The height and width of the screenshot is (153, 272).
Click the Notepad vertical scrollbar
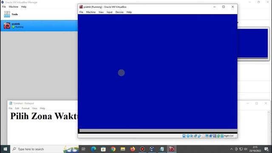pyautogui.click(x=269, y=127)
